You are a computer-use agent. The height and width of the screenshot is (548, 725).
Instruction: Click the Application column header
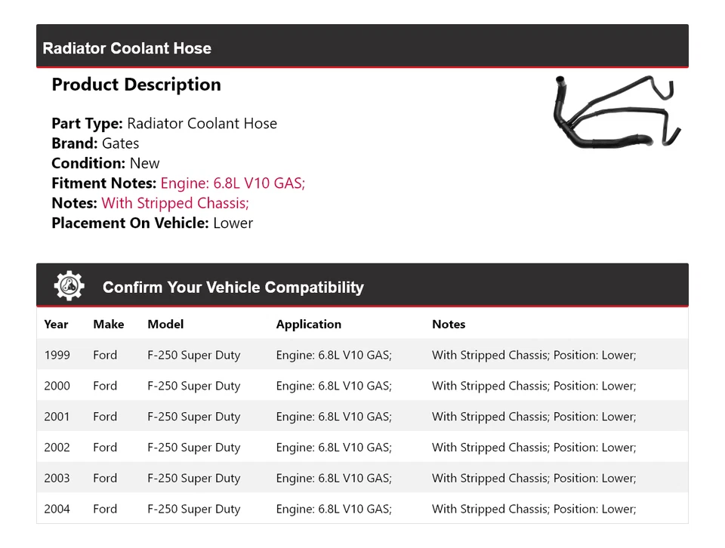coord(308,325)
